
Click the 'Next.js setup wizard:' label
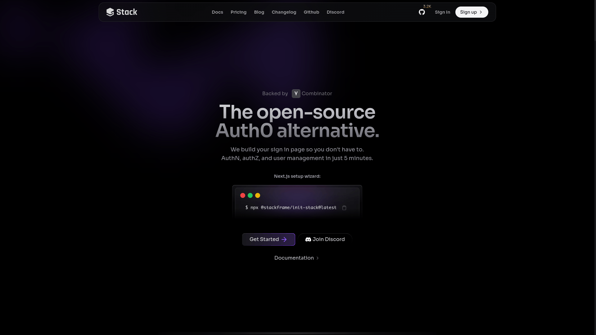pyautogui.click(x=297, y=176)
